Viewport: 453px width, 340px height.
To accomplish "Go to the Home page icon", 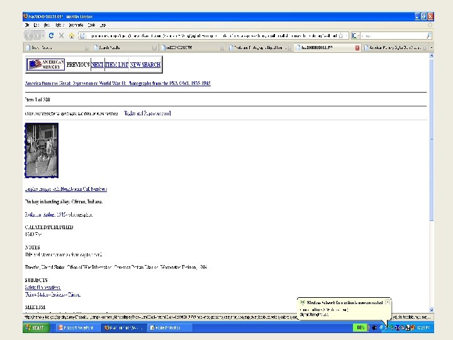I will 72,36.
